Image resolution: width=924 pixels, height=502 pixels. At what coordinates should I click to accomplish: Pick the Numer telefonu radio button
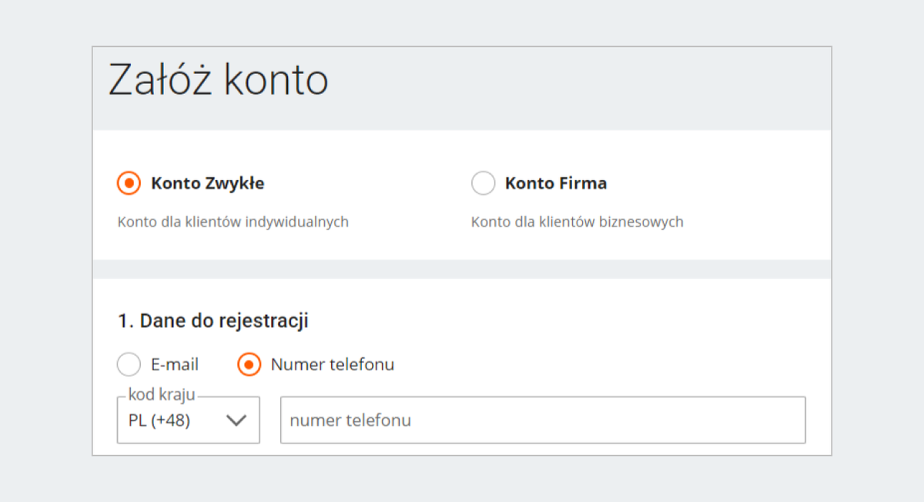(x=249, y=364)
